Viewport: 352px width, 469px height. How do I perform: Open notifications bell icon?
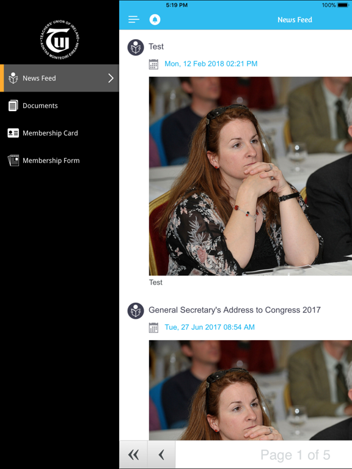click(x=155, y=20)
